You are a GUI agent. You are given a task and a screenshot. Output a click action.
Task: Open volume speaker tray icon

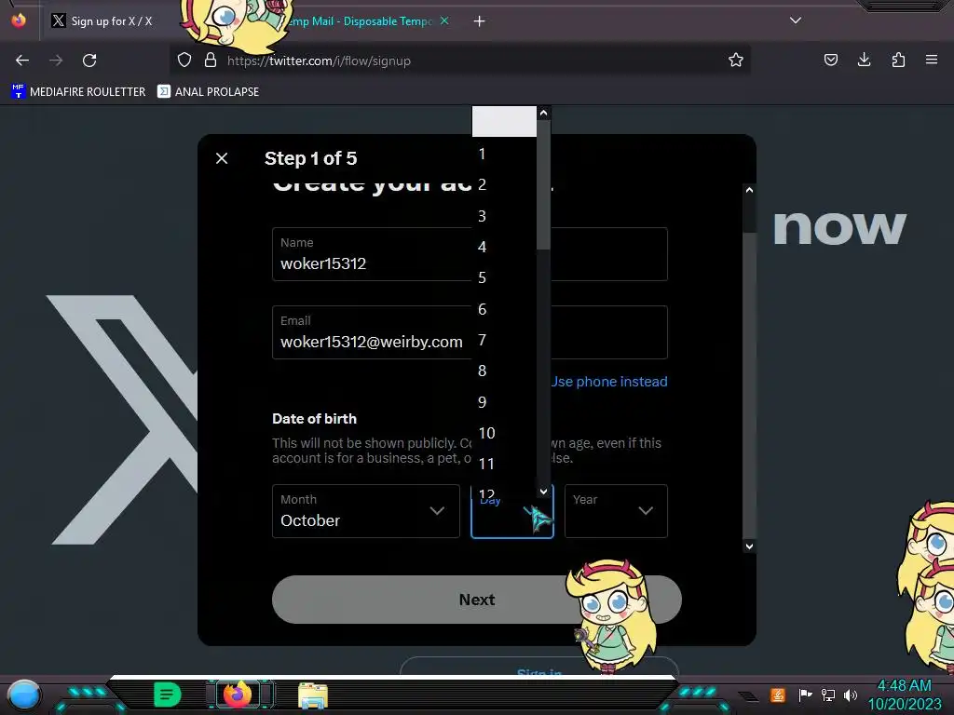tap(851, 695)
